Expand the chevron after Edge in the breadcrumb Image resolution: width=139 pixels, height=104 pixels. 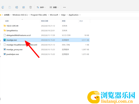(67, 15)
